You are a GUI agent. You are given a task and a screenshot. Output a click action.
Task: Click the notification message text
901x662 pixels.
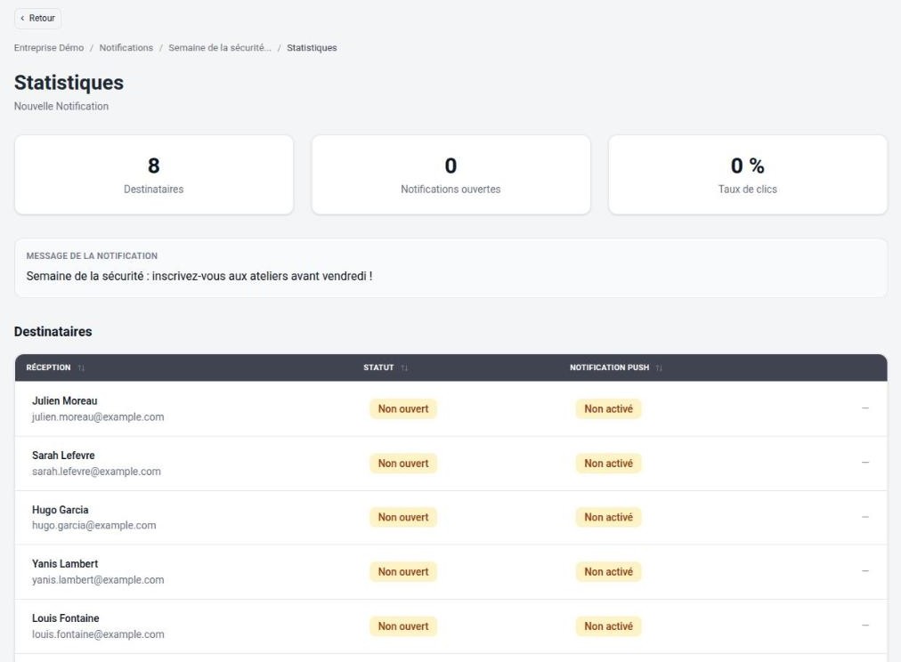(199, 276)
